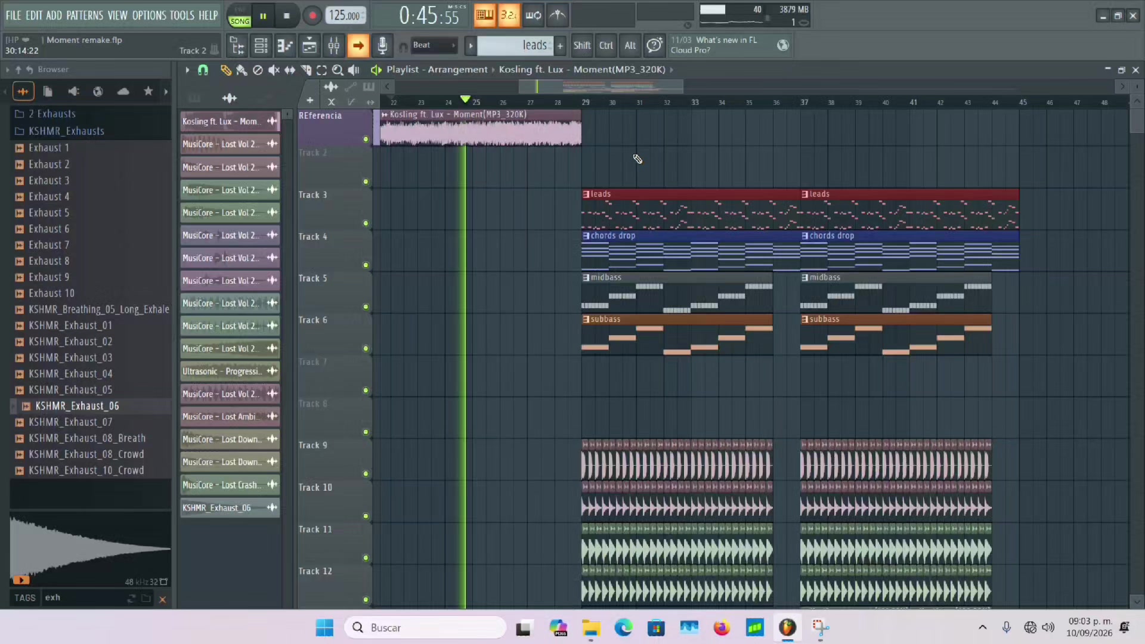Select the Delete tool in playlist
The height and width of the screenshot is (644, 1145).
258,70
